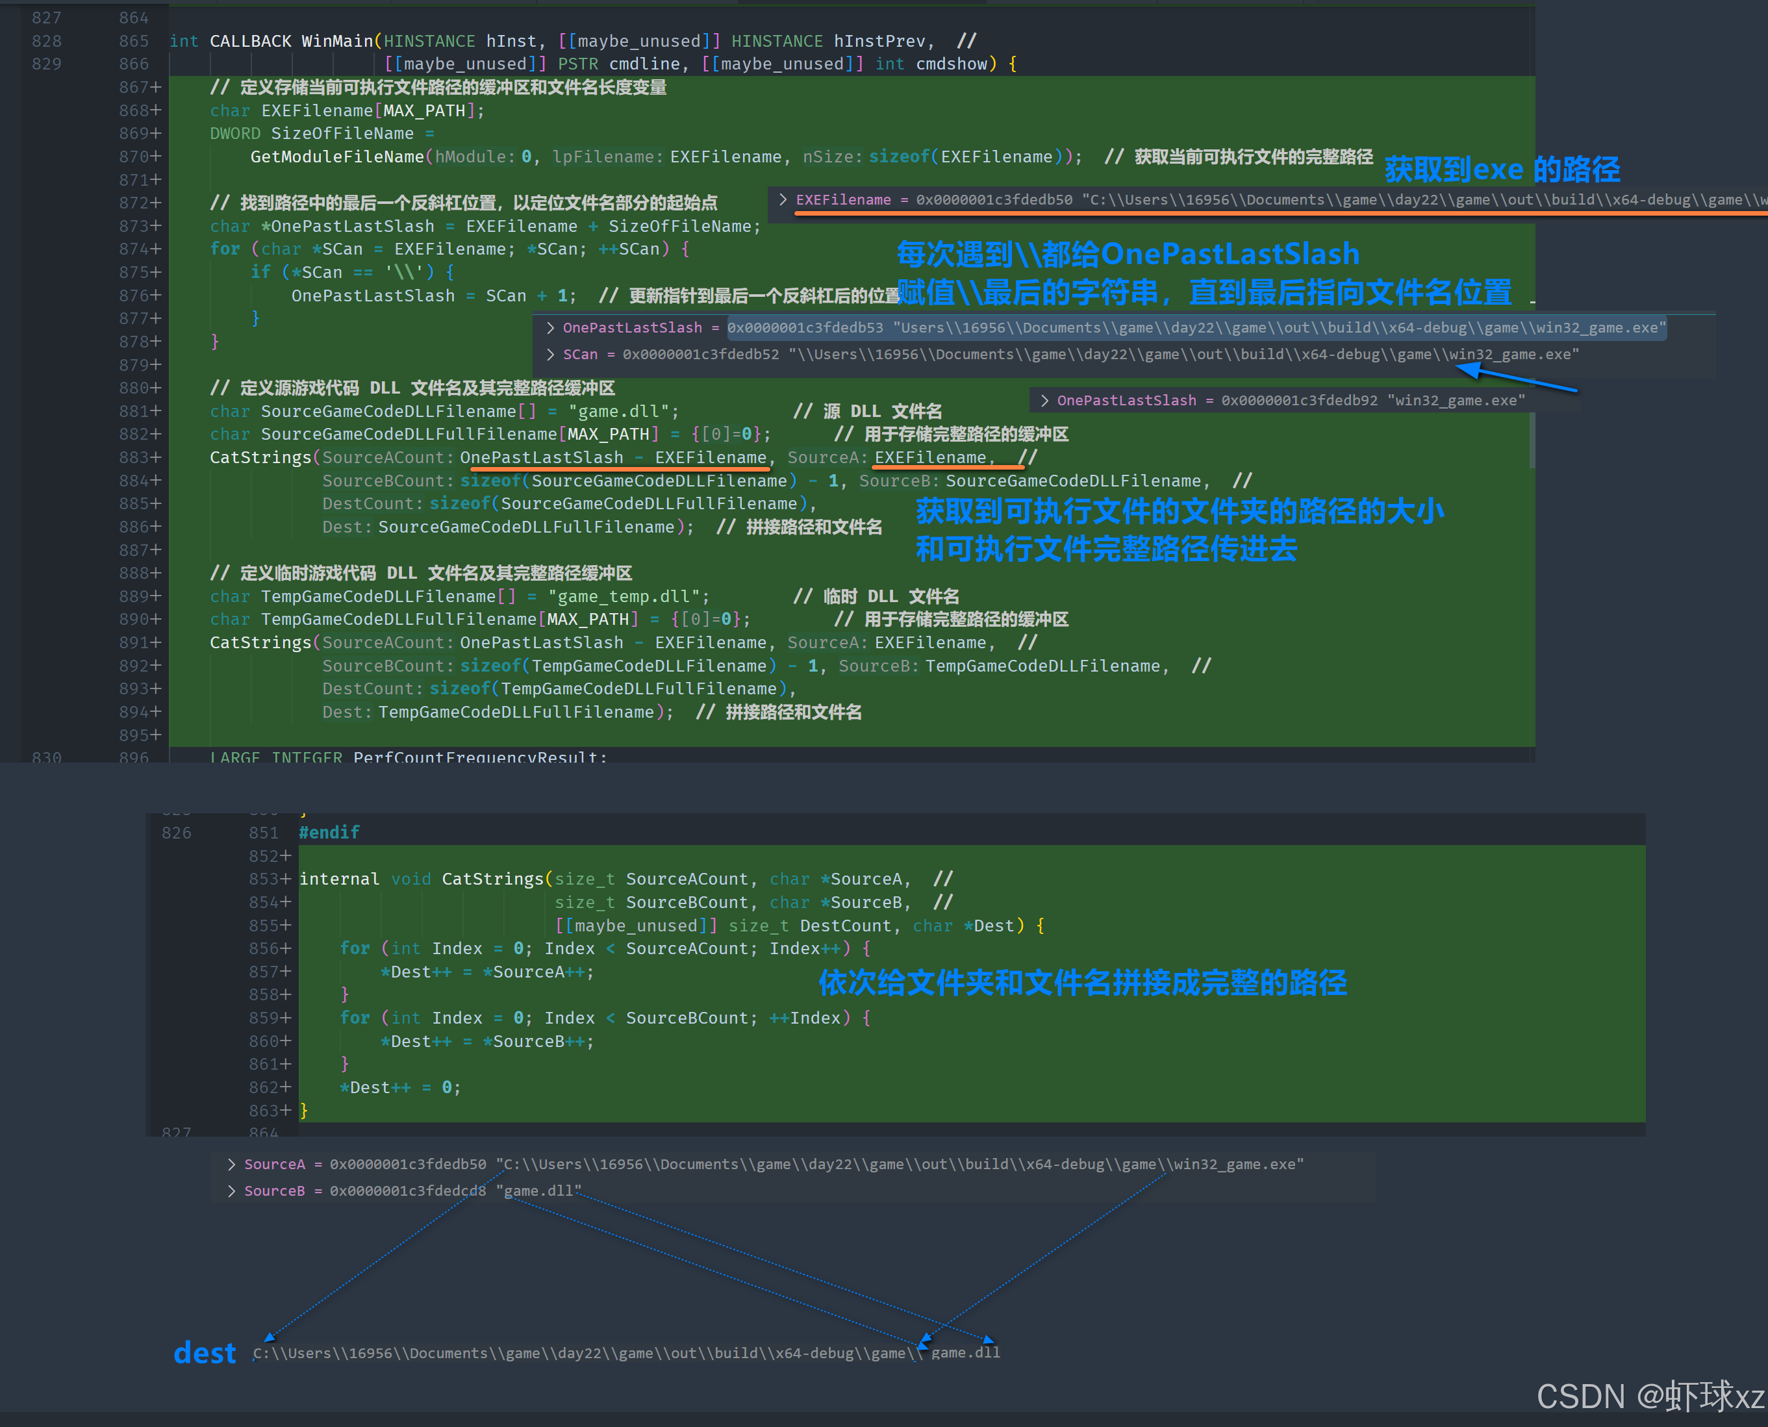Screen dimensions: 1768x1427
Task: Click the nSize: inlay hint
Action: coord(833,156)
